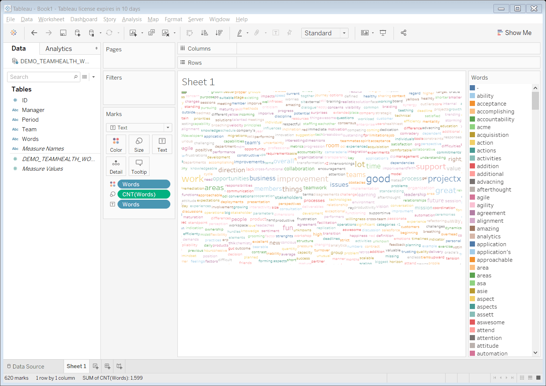The height and width of the screenshot is (386, 546).
Task: Click the Save icon in toolbar
Action: pos(63,33)
